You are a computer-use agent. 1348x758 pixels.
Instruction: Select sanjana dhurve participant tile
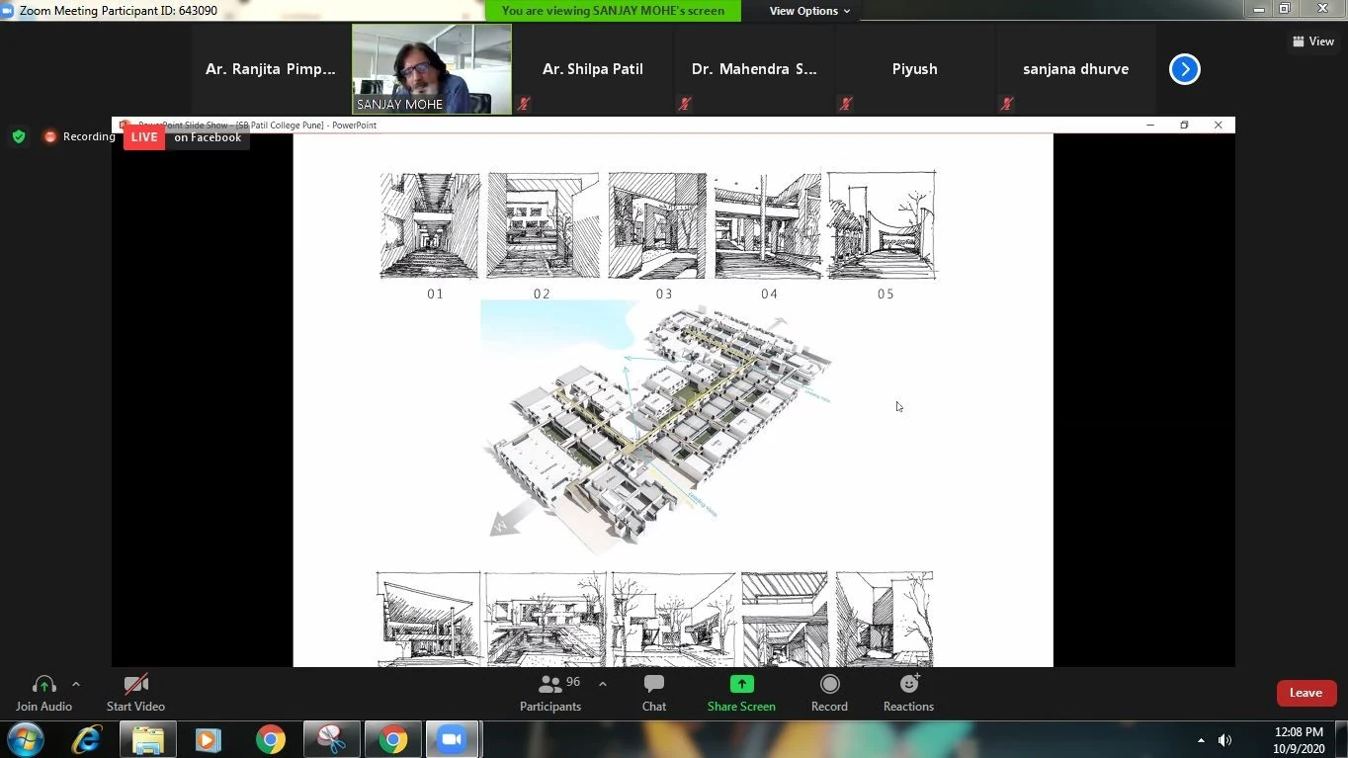point(1076,69)
